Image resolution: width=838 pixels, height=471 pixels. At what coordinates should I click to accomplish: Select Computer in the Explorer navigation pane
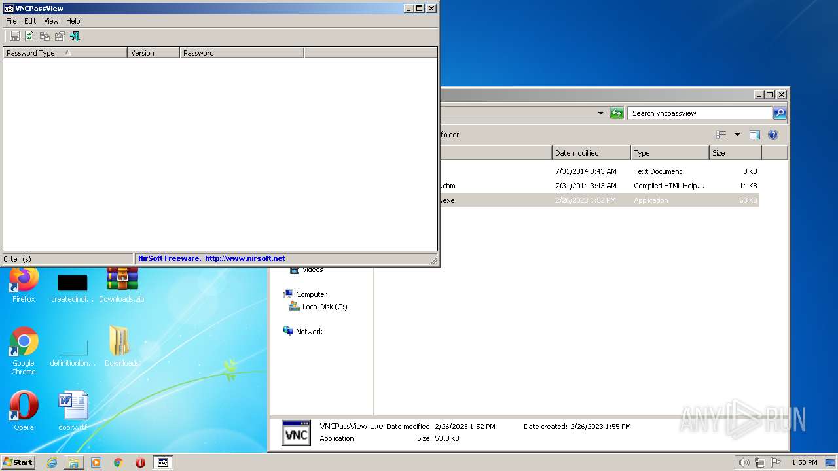(305, 294)
